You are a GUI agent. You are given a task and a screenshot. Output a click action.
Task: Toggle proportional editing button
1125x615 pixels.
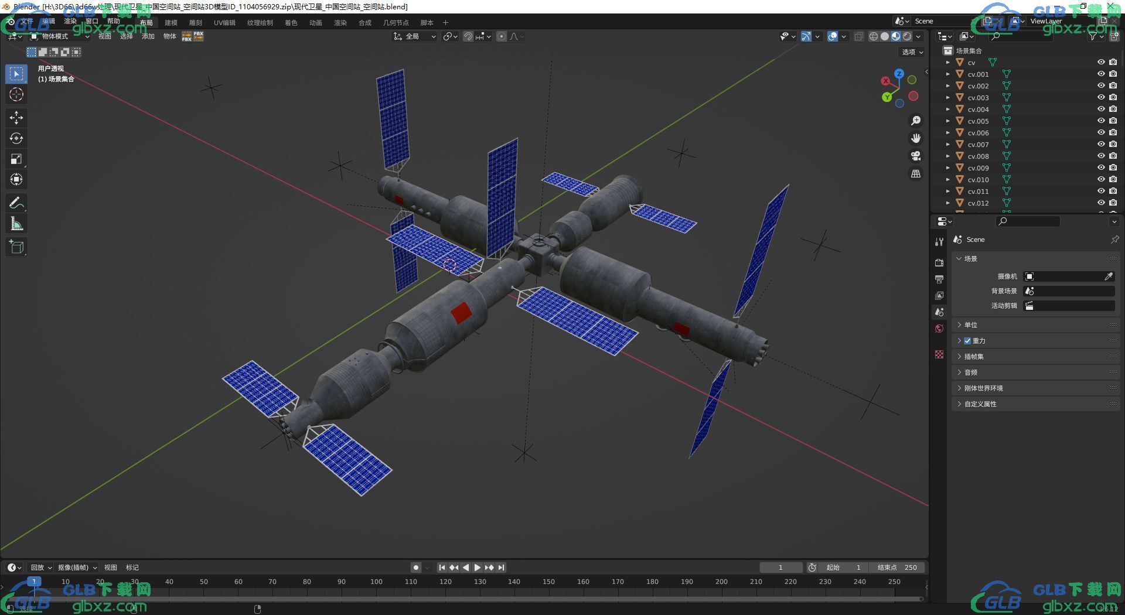pos(502,36)
